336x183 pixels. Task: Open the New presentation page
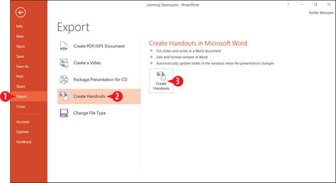(20, 36)
